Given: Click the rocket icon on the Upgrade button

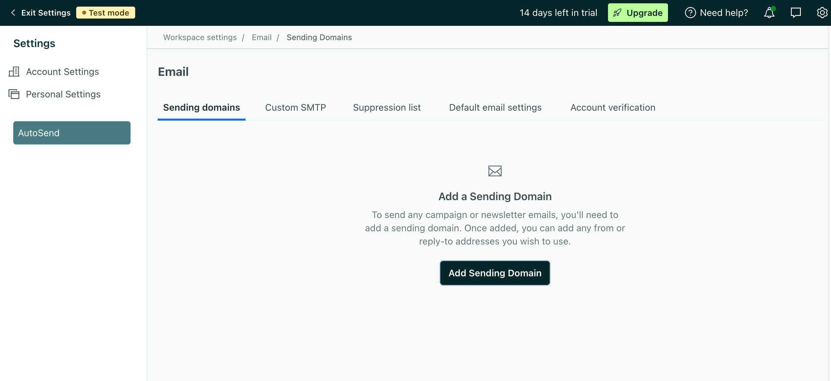Looking at the screenshot, I should [617, 13].
